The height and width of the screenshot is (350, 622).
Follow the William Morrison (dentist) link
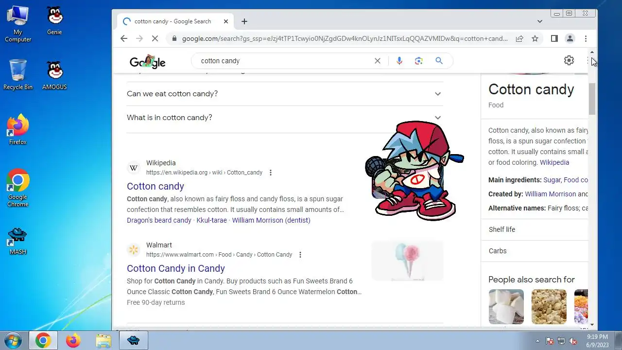coord(271,220)
